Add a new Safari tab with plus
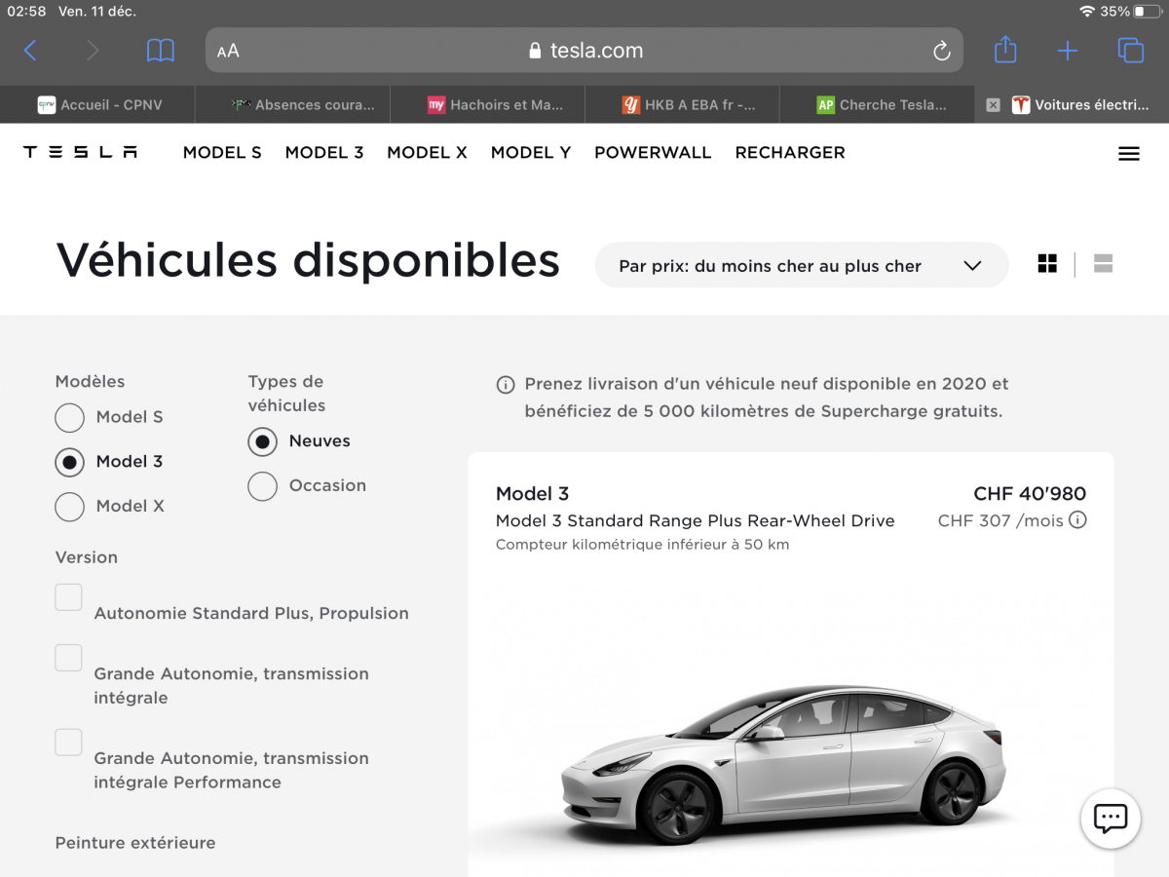This screenshot has height=877, width=1169. 1068,51
